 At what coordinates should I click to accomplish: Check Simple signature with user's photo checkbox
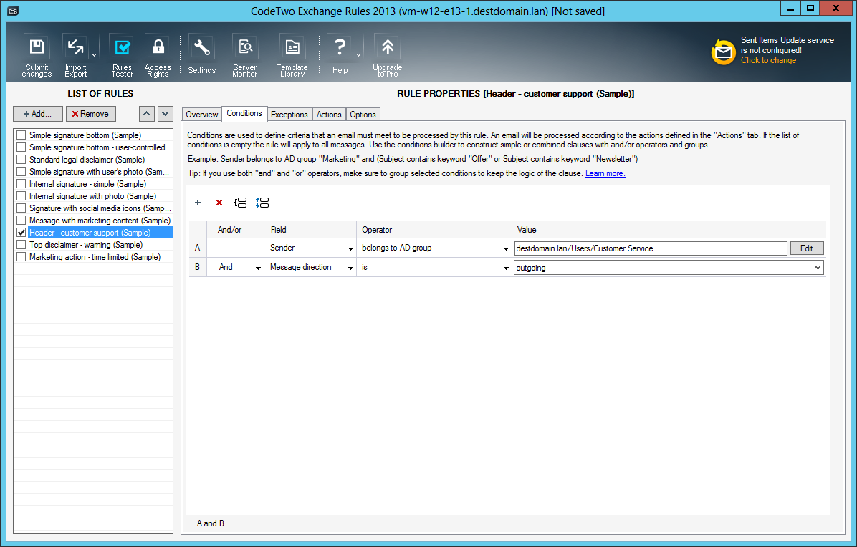pyautogui.click(x=21, y=171)
